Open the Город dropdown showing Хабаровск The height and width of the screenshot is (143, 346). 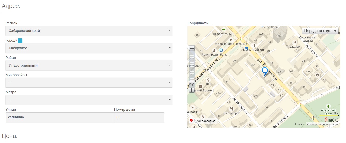[89, 48]
